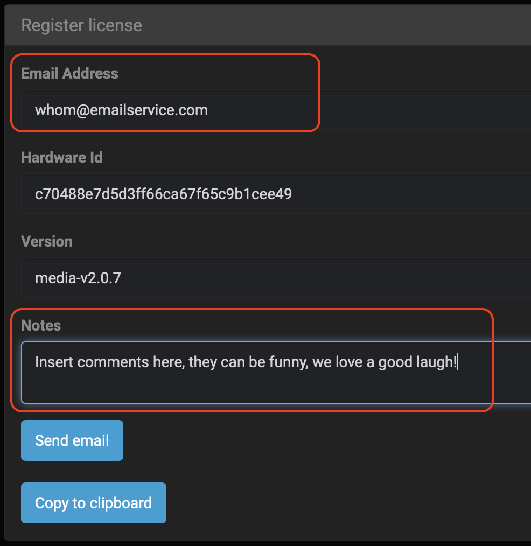Click the "Hardware Id" field label
The width and height of the screenshot is (531, 546).
click(x=61, y=157)
